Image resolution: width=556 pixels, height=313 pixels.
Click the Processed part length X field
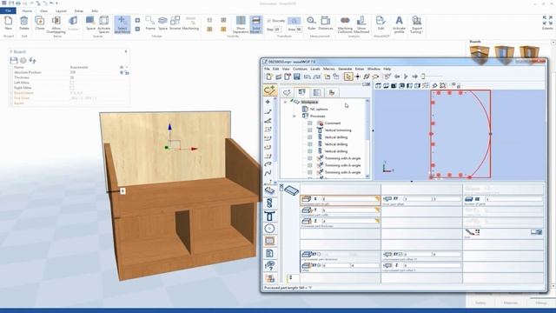pos(349,199)
